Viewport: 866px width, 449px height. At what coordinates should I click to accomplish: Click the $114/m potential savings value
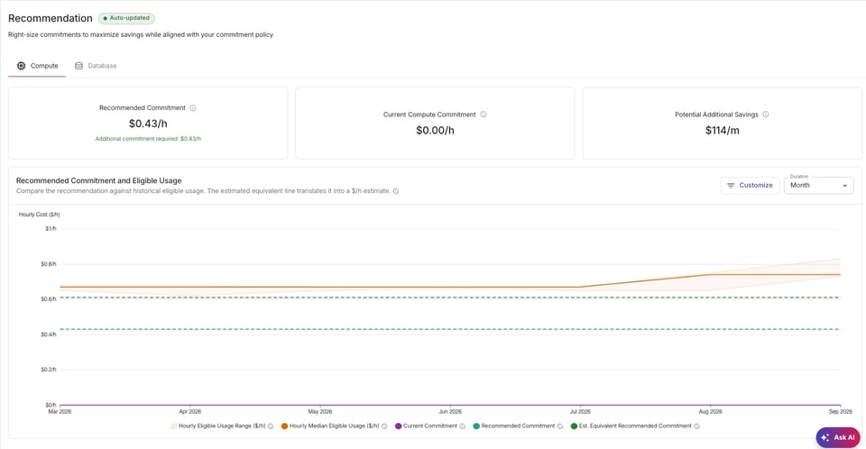pyautogui.click(x=722, y=131)
